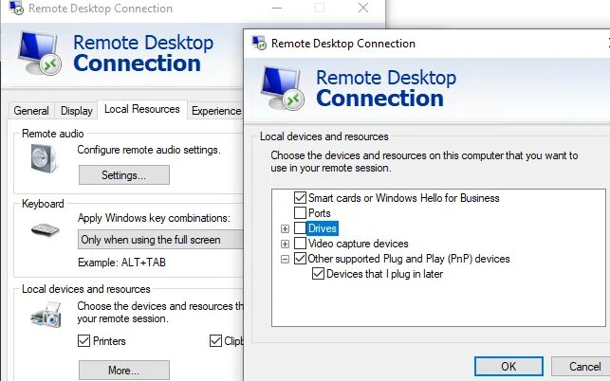Enable the Ports checkbox
610x381 pixels.
pos(300,212)
